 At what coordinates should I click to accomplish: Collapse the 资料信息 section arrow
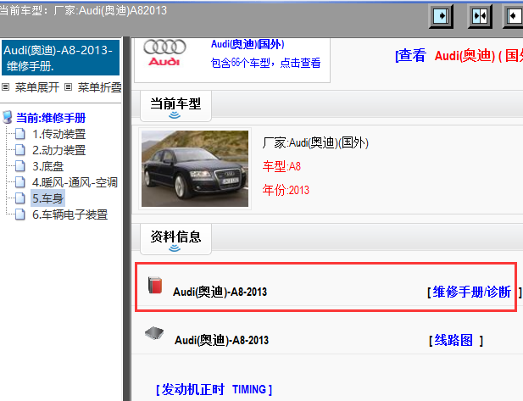[x=175, y=248]
